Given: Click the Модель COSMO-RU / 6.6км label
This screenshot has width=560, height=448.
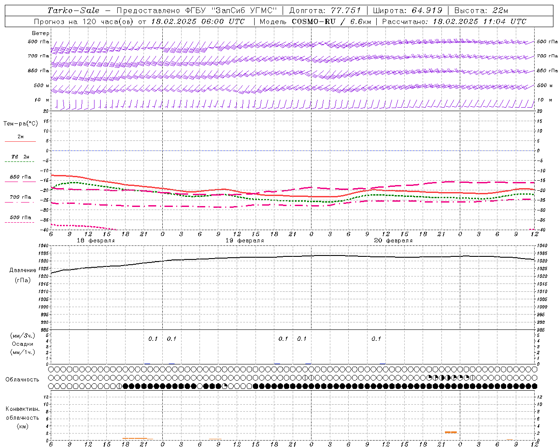Looking at the screenshot, I should click(x=315, y=21).
